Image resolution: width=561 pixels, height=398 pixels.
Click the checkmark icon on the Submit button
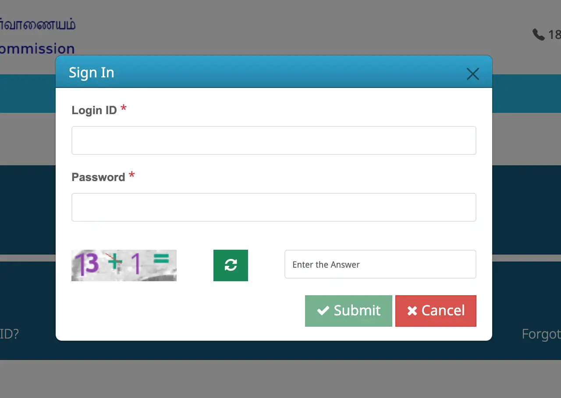coord(323,311)
